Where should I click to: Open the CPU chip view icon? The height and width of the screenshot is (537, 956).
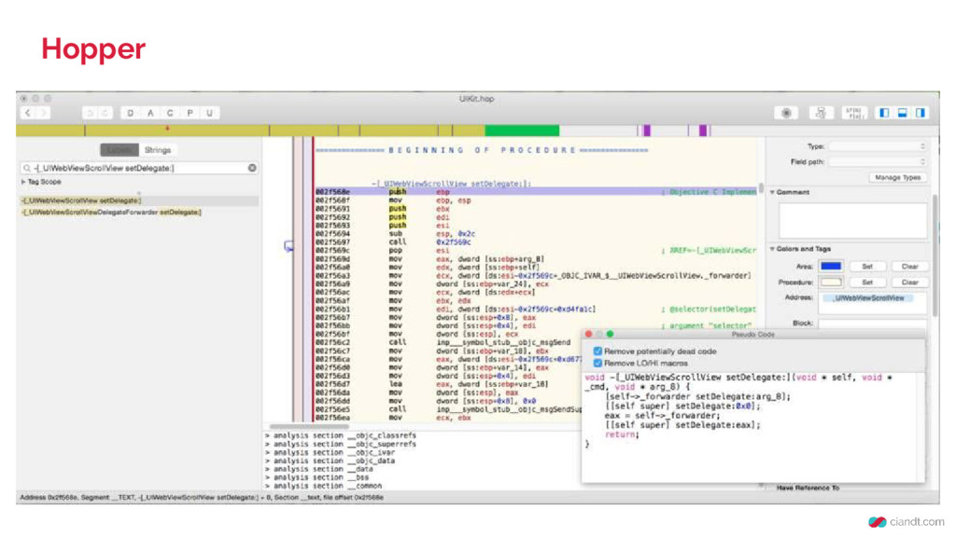786,113
